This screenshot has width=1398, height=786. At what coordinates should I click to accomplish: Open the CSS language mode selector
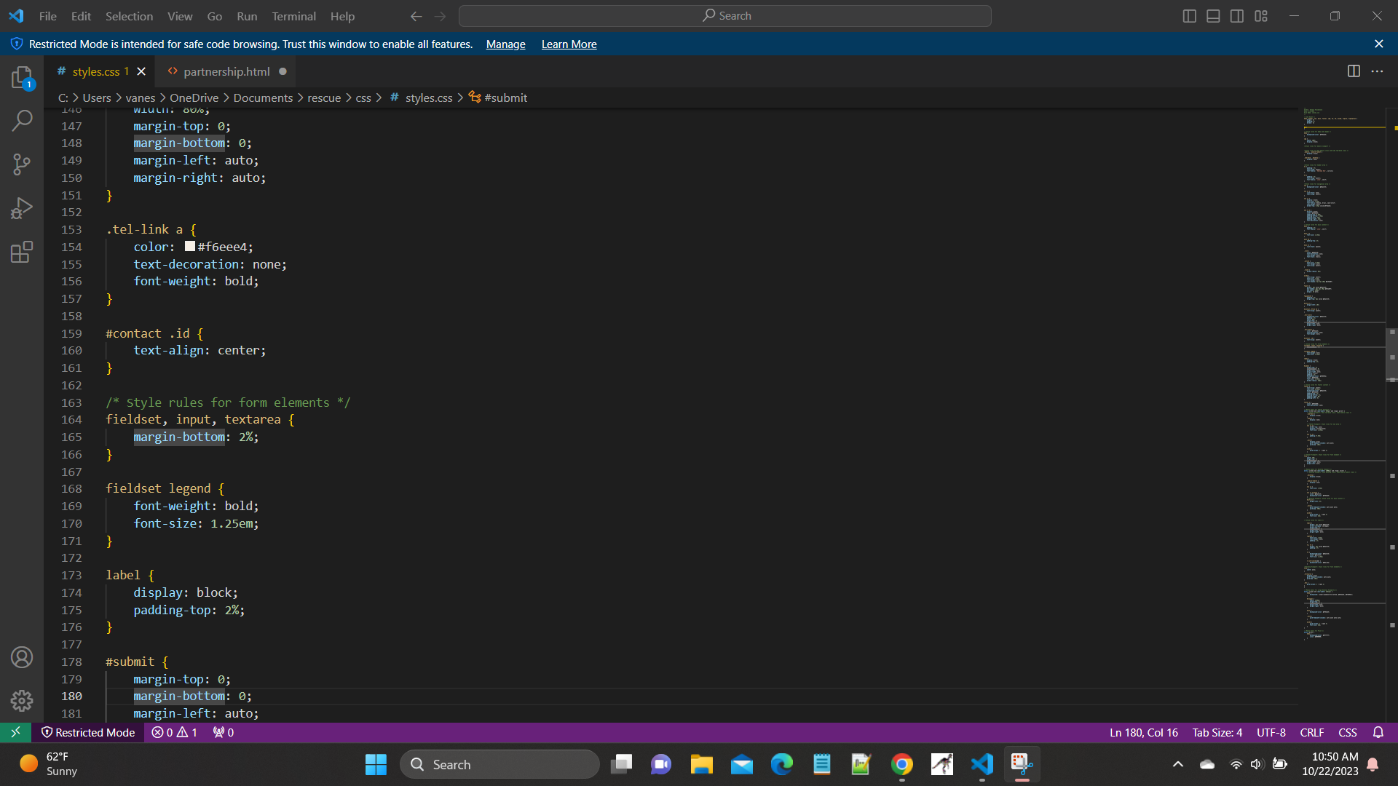coord(1347,732)
